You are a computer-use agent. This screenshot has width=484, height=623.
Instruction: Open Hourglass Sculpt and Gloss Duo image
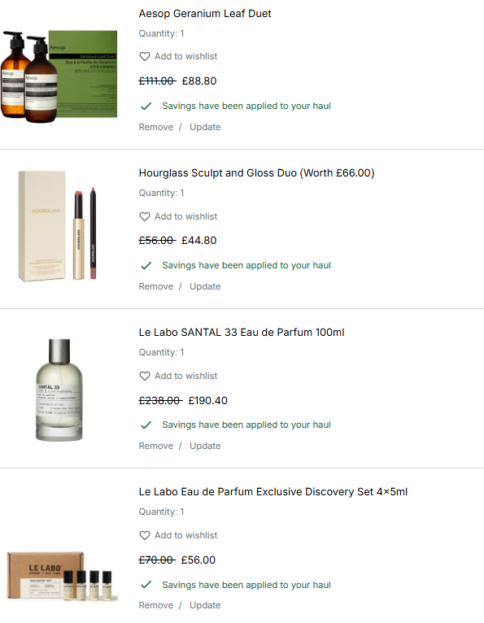coord(58,226)
